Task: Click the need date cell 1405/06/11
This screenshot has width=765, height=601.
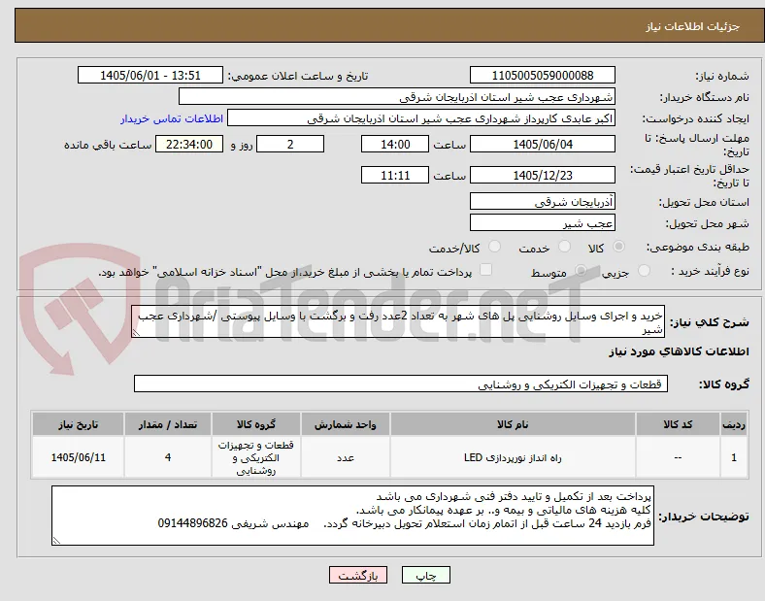Action: (x=78, y=457)
